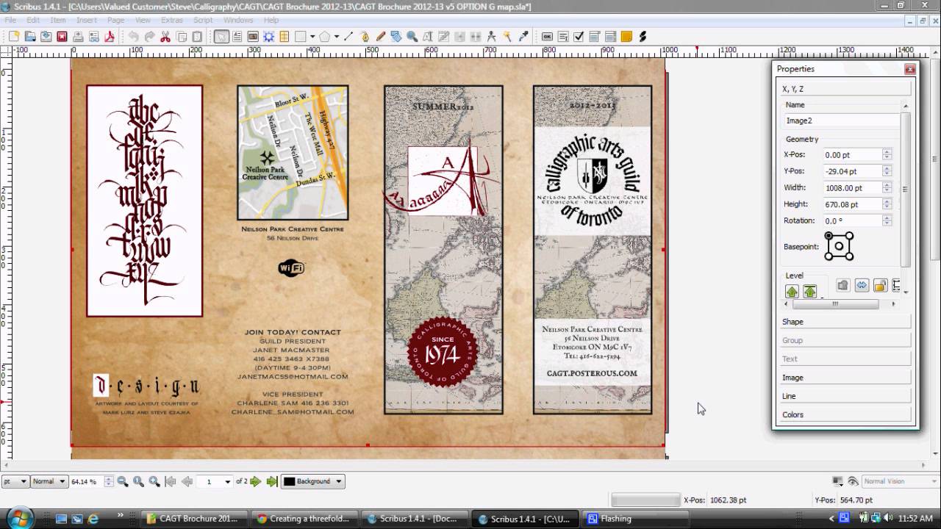This screenshot has height=529, width=941.
Task: Insert a PDF link annotation
Action: tap(643, 37)
